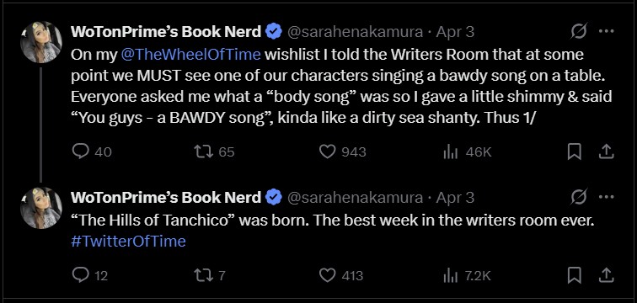Share the first tweet via upload icon
The image size is (637, 303).
(x=606, y=152)
